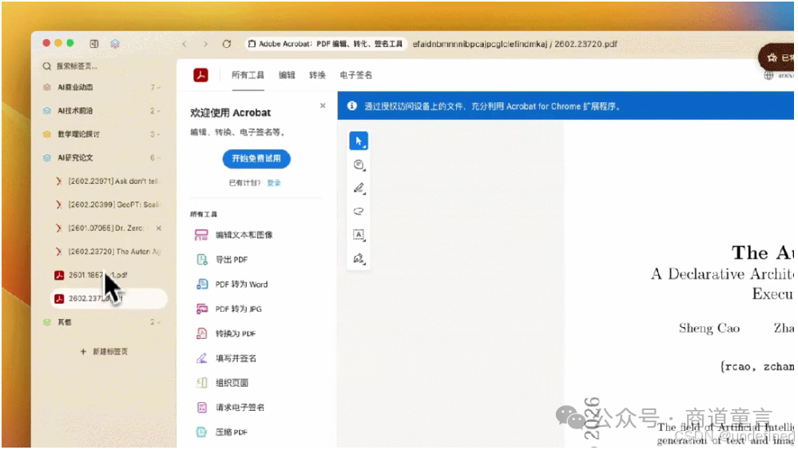
Task: Click the info icon in blue banner
Action: (351, 106)
